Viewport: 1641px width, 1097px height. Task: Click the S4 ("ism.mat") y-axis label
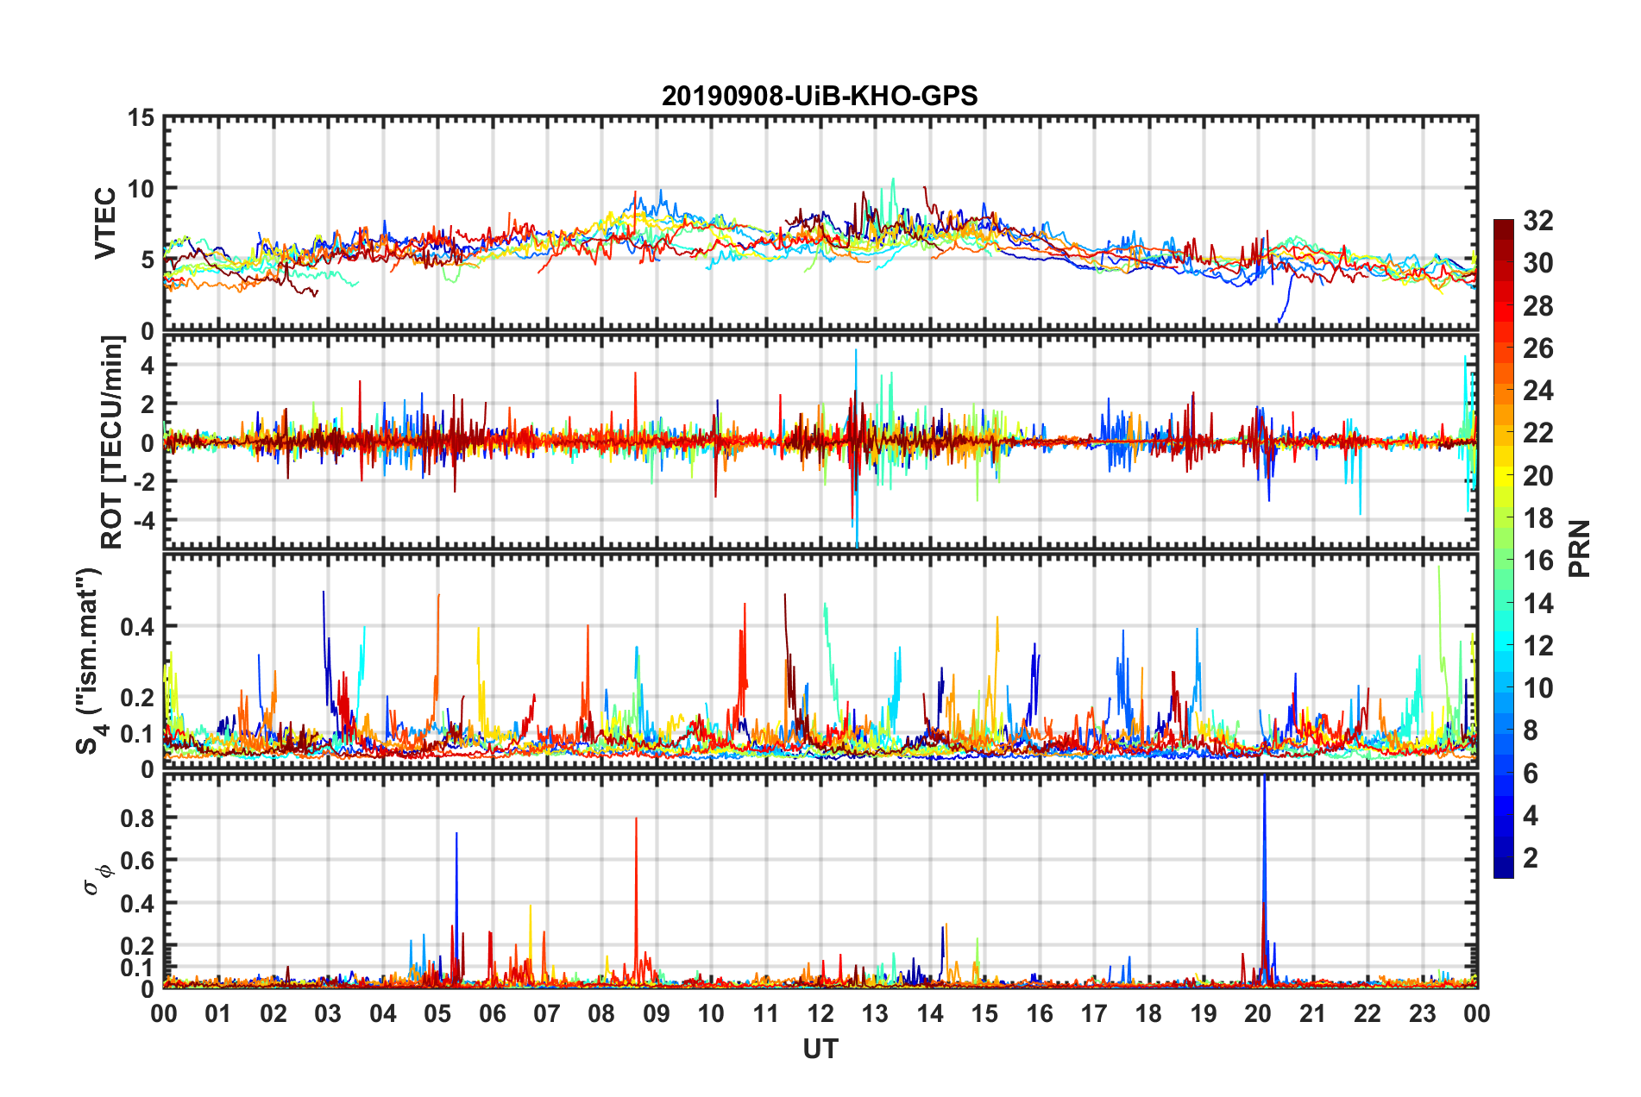click(x=91, y=661)
